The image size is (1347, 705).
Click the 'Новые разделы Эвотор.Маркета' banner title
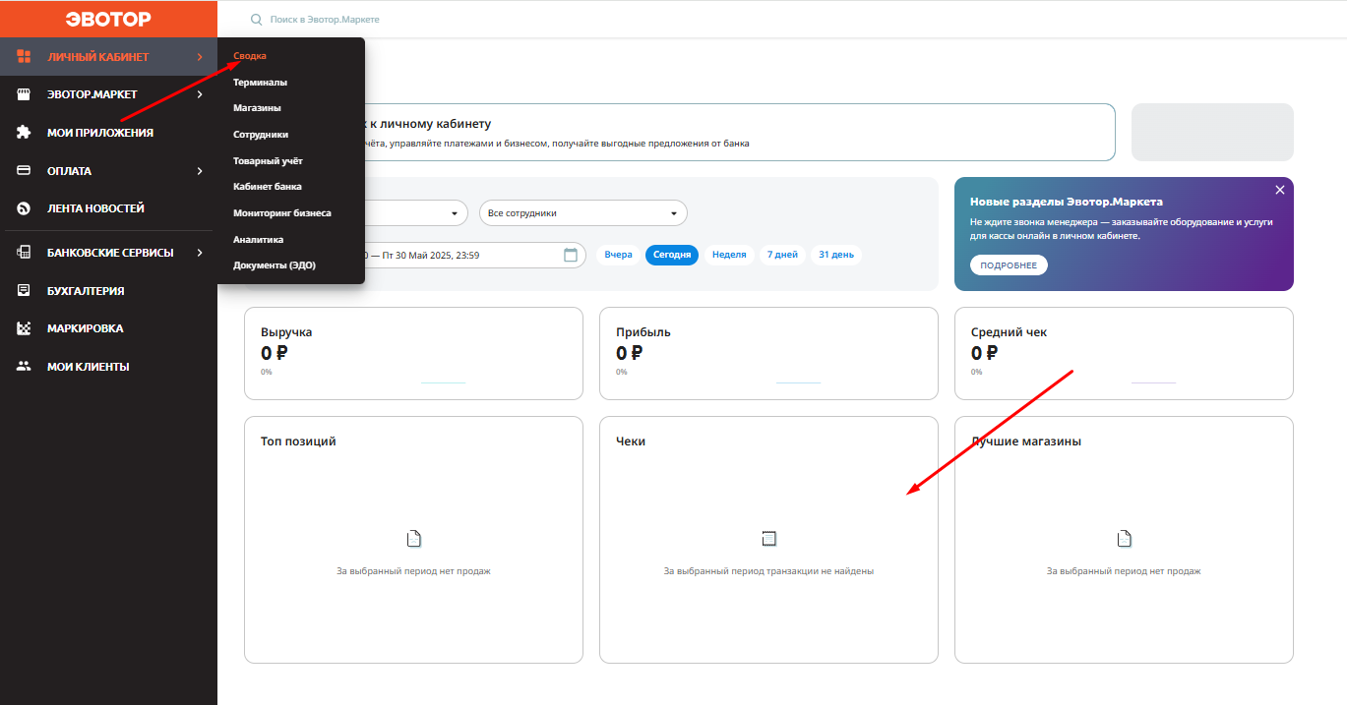pos(1067,202)
